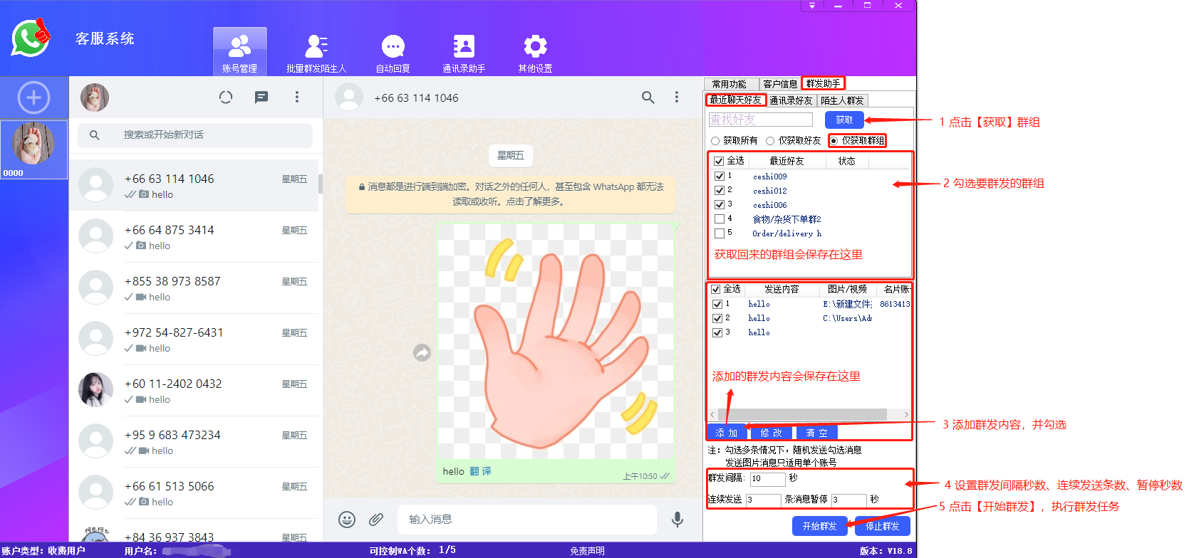Click the contact avatar in conversation header

349,98
